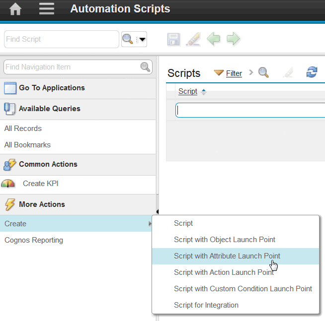
Task: Click the Clear Changes eraser icon
Action: click(193, 39)
